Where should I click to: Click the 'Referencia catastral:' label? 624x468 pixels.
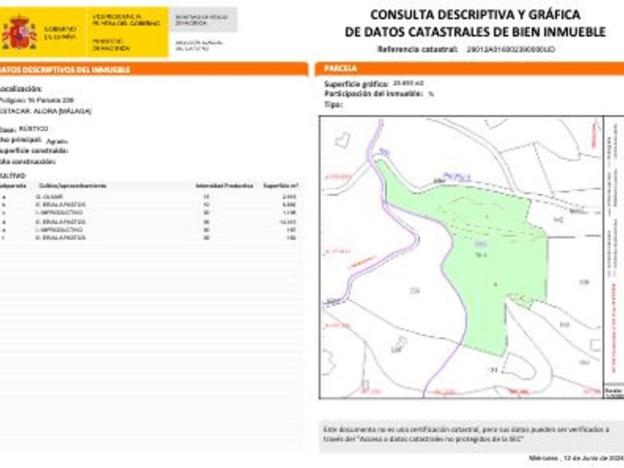[417, 49]
